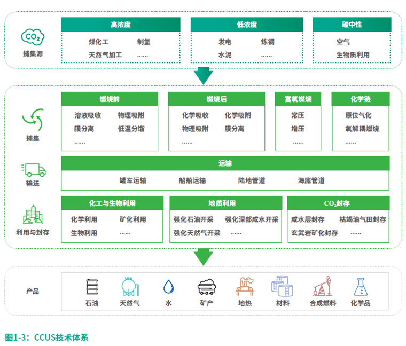Select the blue water drop icon
The width and height of the screenshot is (406, 346).
tap(168, 287)
